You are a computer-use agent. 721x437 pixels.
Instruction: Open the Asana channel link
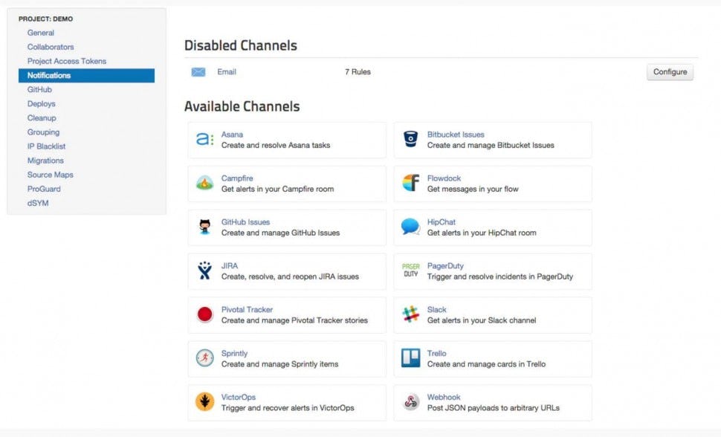[232, 135]
